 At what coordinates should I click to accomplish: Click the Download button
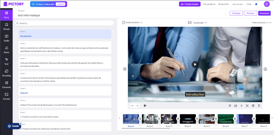[x=264, y=13]
